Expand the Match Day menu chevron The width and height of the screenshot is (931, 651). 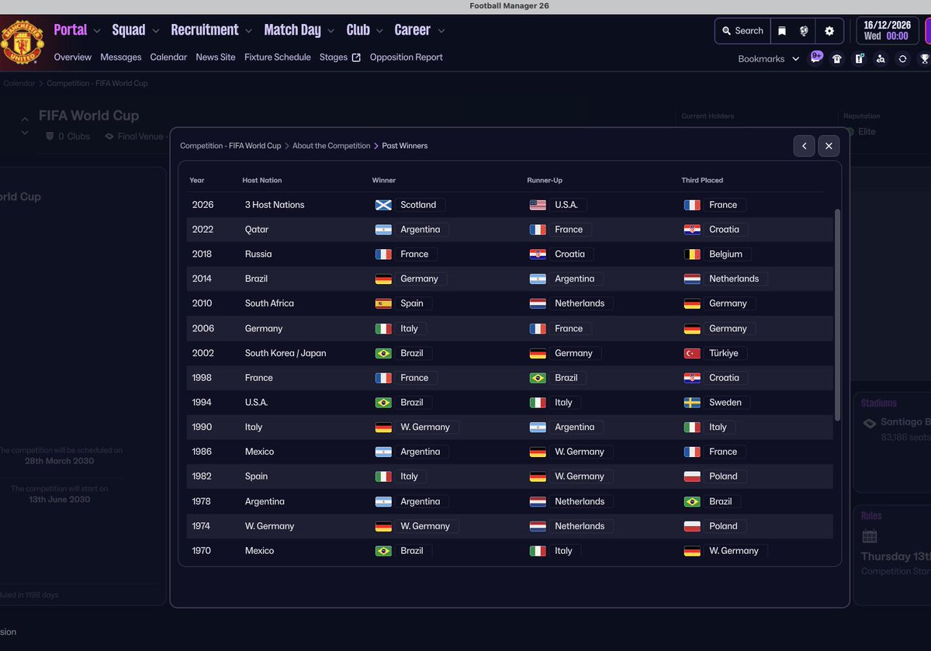point(331,31)
